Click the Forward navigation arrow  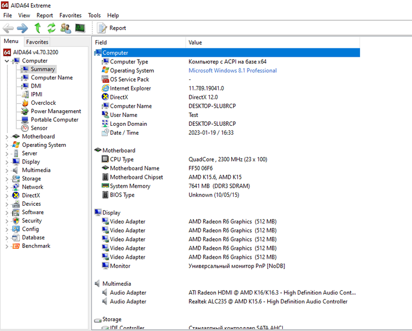22,28
